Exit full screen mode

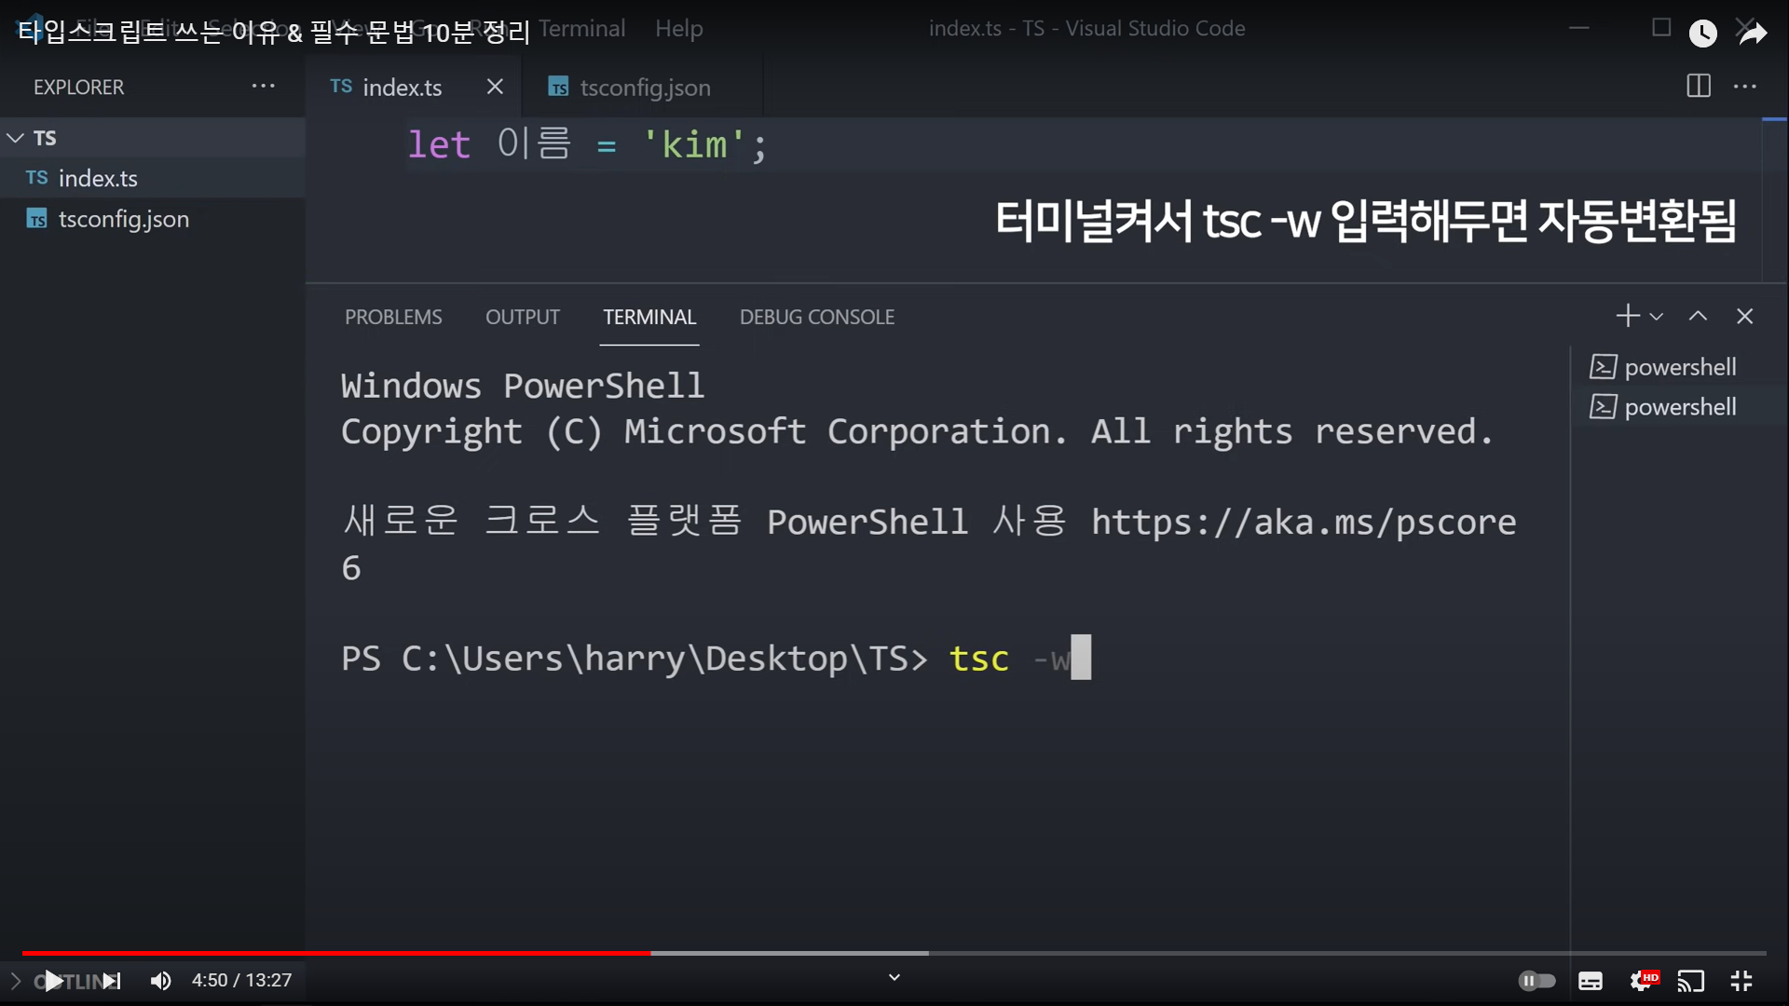click(x=1741, y=981)
